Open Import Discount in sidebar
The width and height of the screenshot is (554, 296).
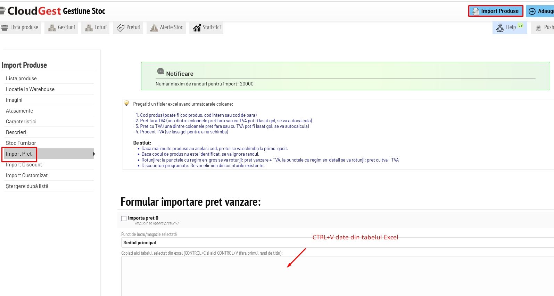24,165
